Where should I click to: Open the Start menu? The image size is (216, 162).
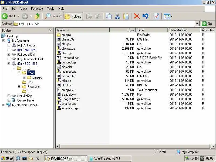point(7,158)
